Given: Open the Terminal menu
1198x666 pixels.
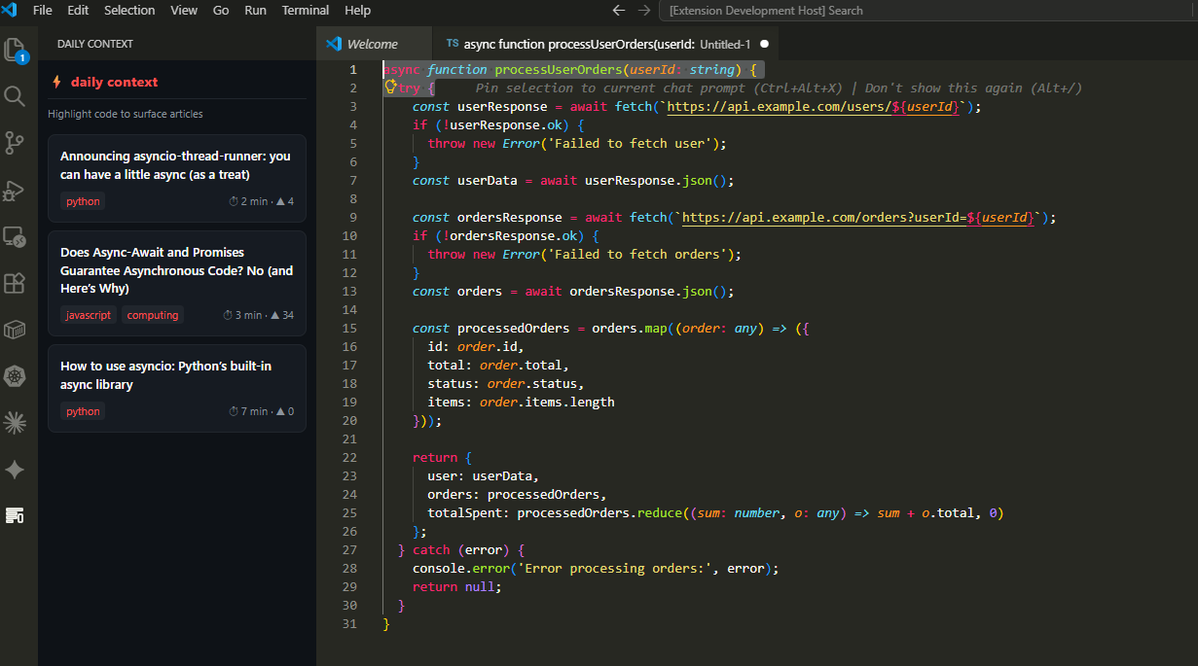Looking at the screenshot, I should click(x=306, y=10).
